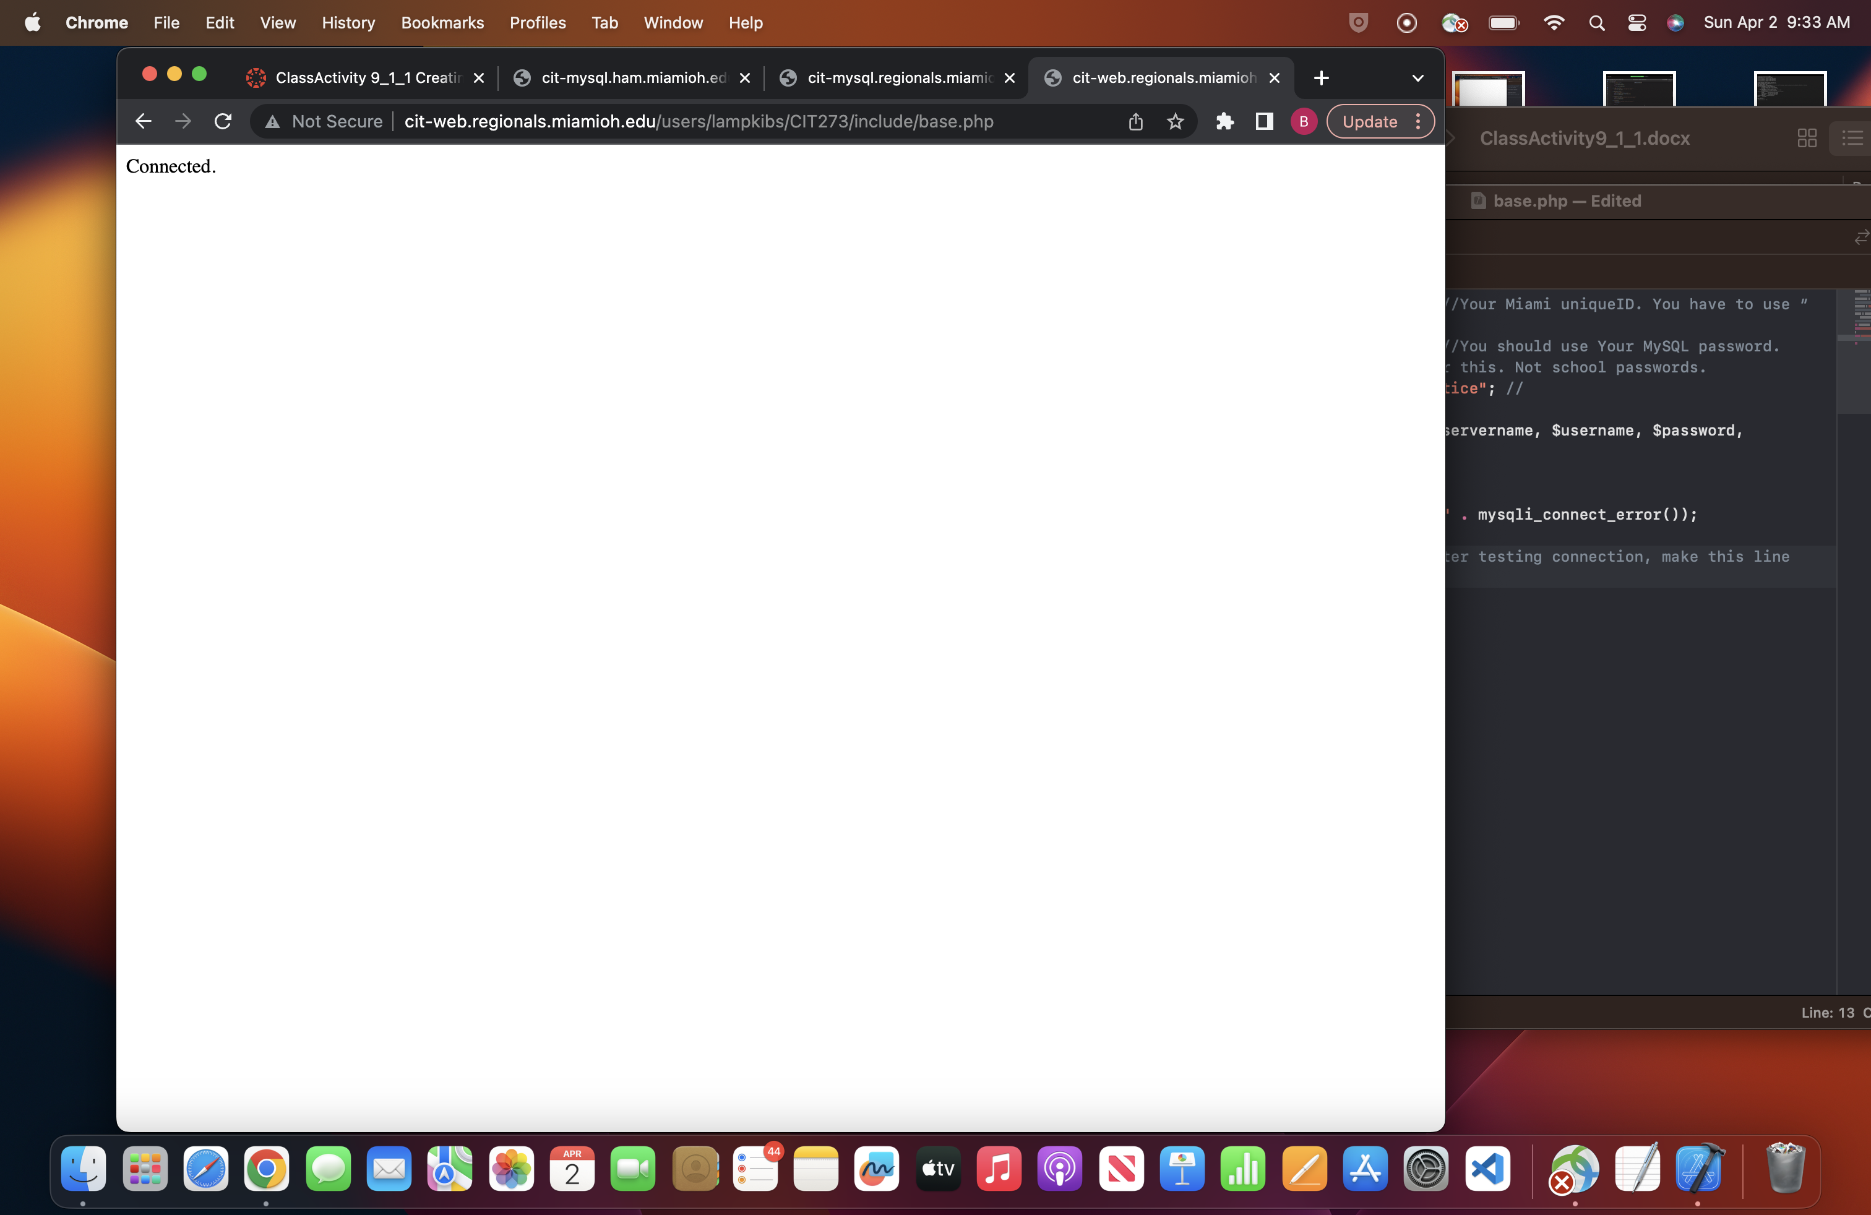Viewport: 1871px width, 1215px height.
Task: Open the Profiles menu
Action: click(538, 23)
